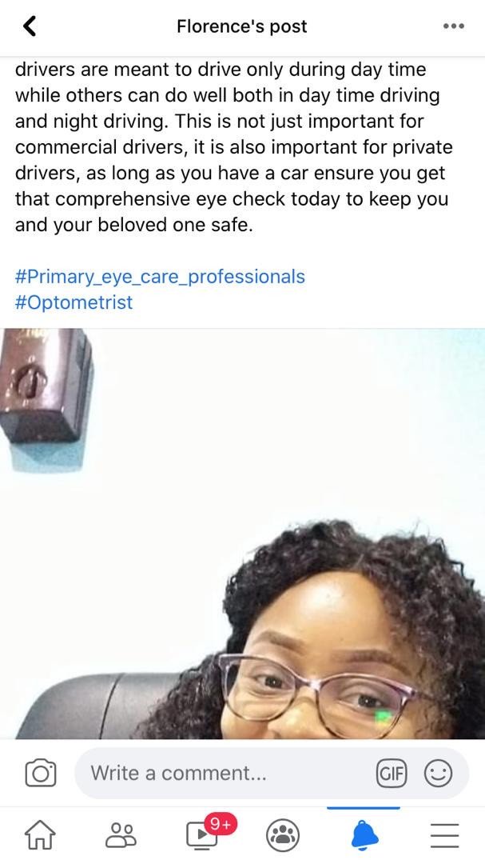Viewport: 485px width, 864px height.
Task: Tap the post caption text paragraph
Action: click(234, 147)
